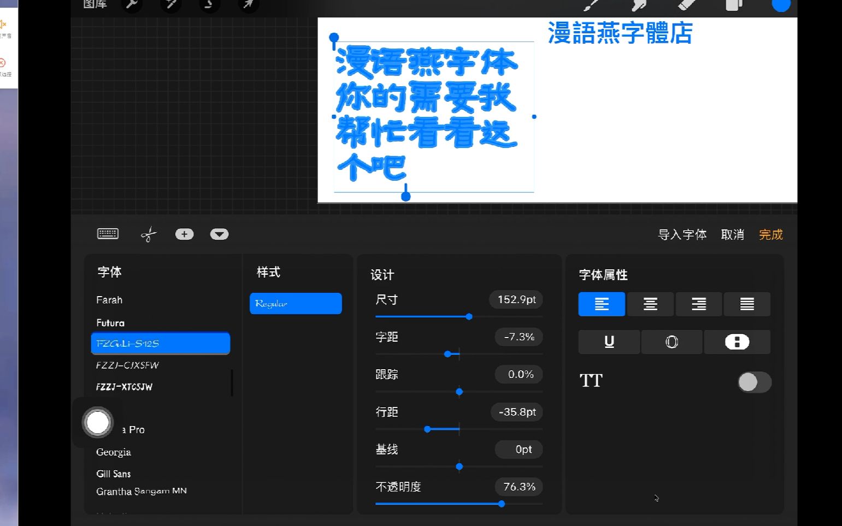
Task: Click the 字距 kerning slider handle
Action: (448, 354)
